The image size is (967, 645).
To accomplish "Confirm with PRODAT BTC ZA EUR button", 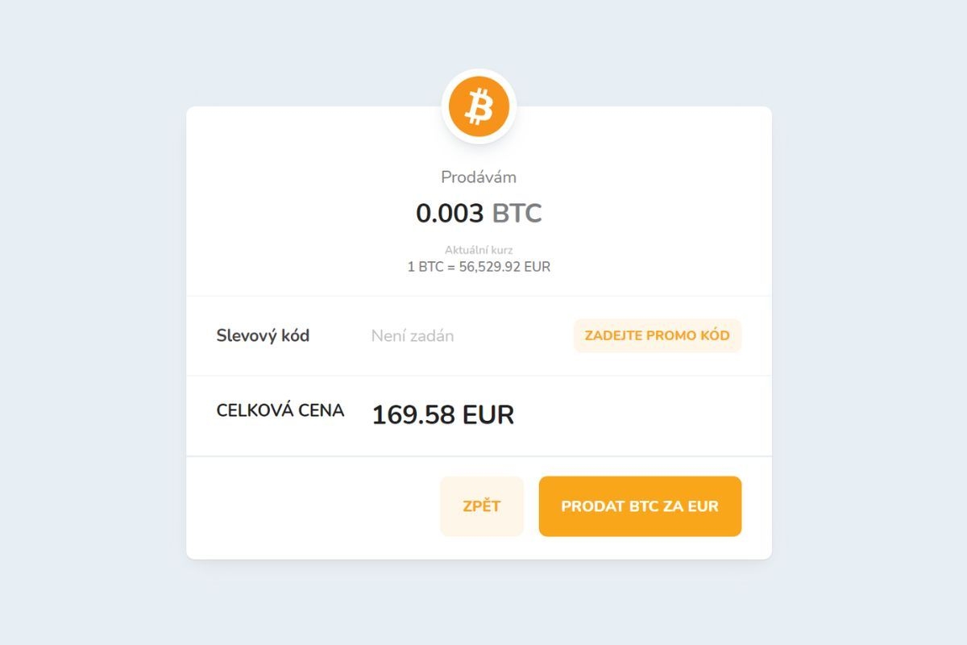I will [640, 506].
